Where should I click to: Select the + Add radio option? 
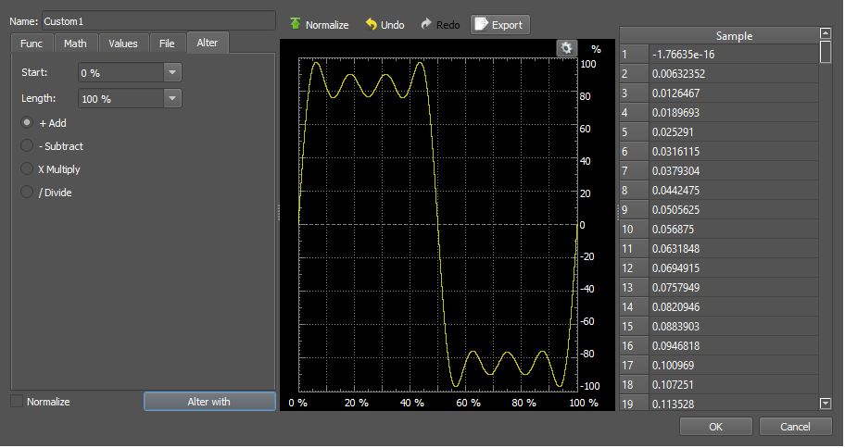pos(27,123)
